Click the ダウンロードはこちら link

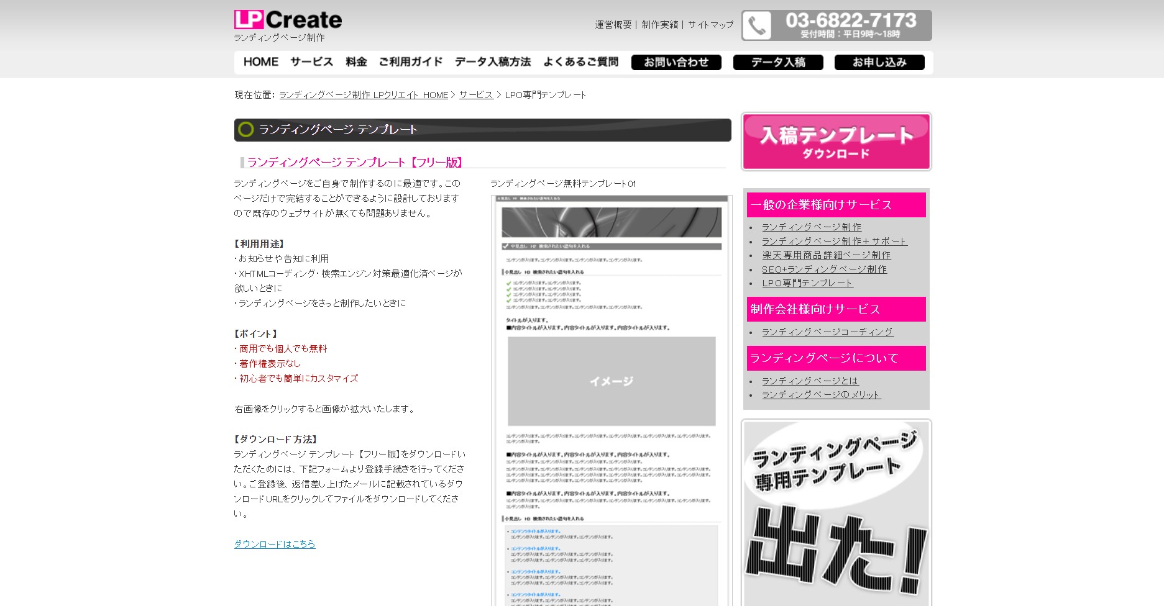pyautogui.click(x=275, y=544)
